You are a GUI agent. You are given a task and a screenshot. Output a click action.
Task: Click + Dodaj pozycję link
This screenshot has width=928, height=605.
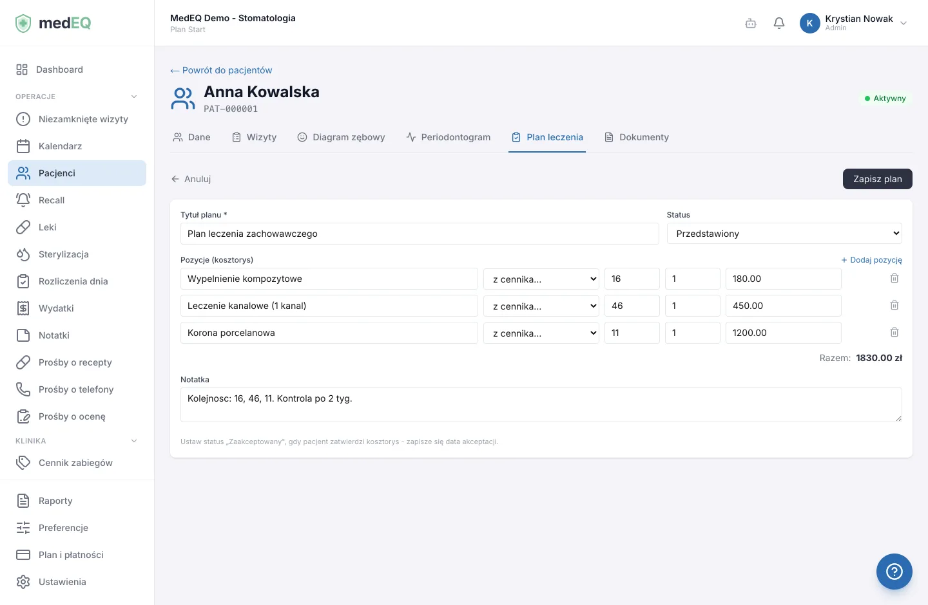tap(871, 260)
